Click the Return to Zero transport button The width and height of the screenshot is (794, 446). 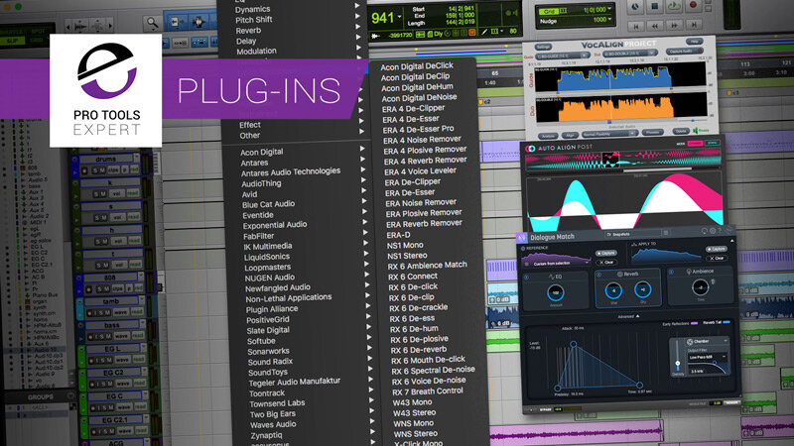[635, 26]
